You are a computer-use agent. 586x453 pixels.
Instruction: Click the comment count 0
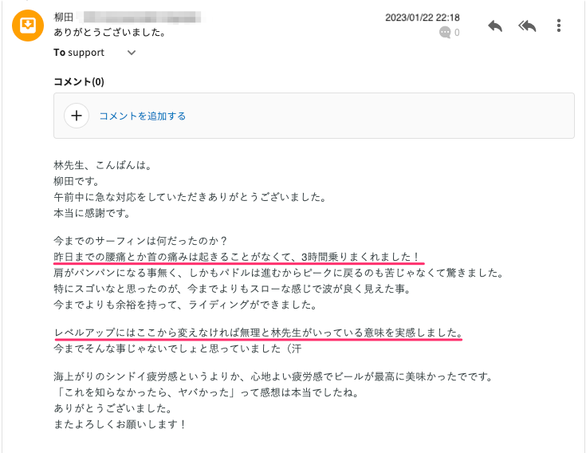(457, 33)
